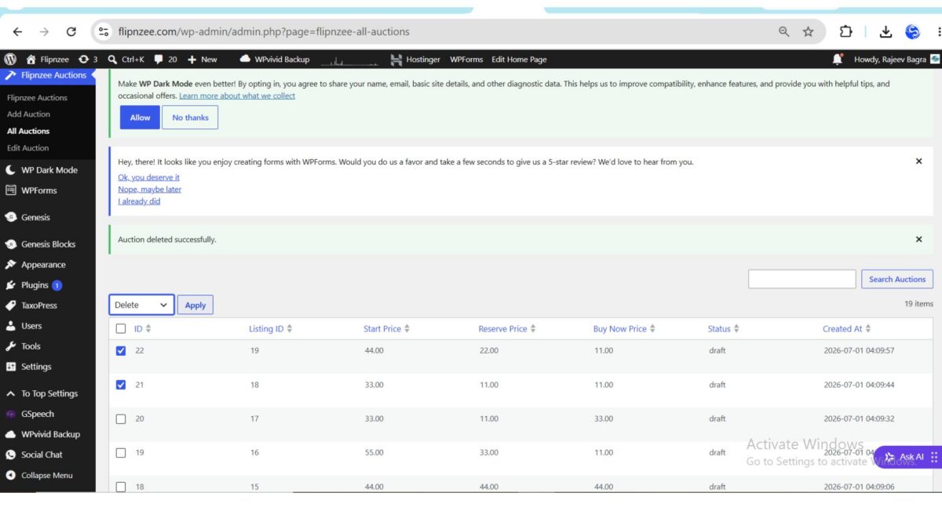Dismiss the Auction deleted successfully notice
The image size is (942, 529).
(x=919, y=239)
